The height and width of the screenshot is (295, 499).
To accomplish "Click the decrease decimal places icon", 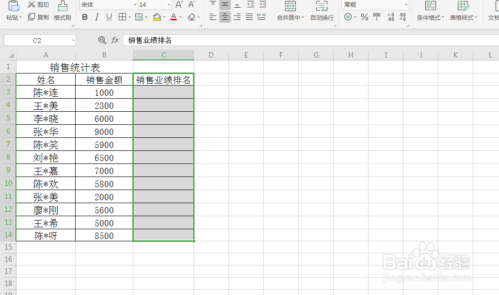I will [402, 17].
